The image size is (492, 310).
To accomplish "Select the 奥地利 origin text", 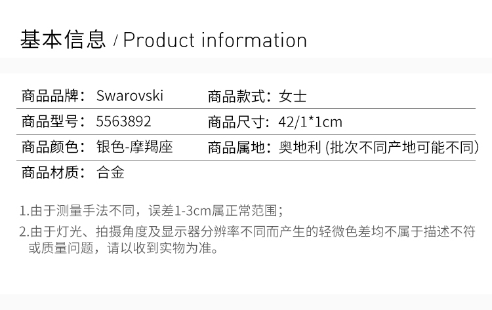I will point(300,147).
